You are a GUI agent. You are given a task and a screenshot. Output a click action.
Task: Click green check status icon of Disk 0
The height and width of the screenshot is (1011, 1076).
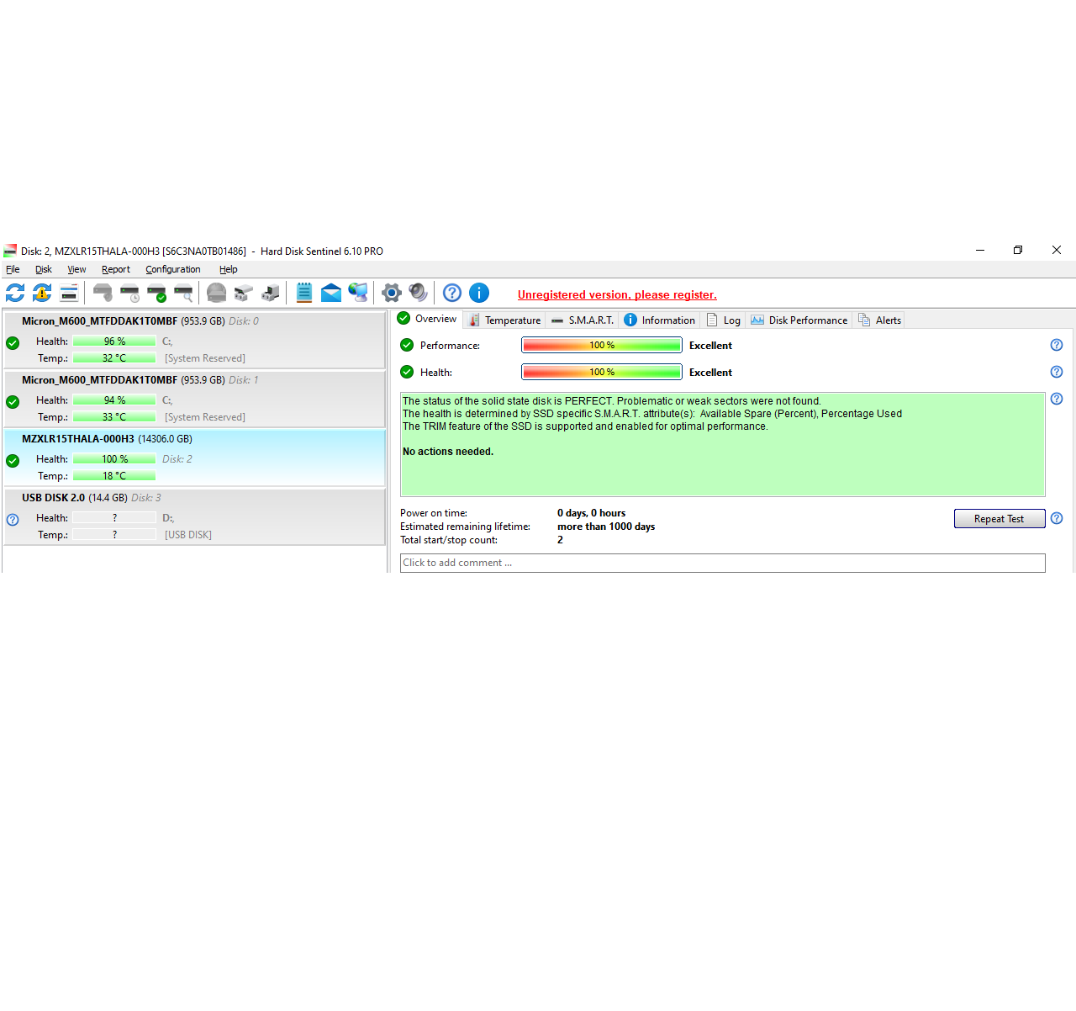(13, 343)
